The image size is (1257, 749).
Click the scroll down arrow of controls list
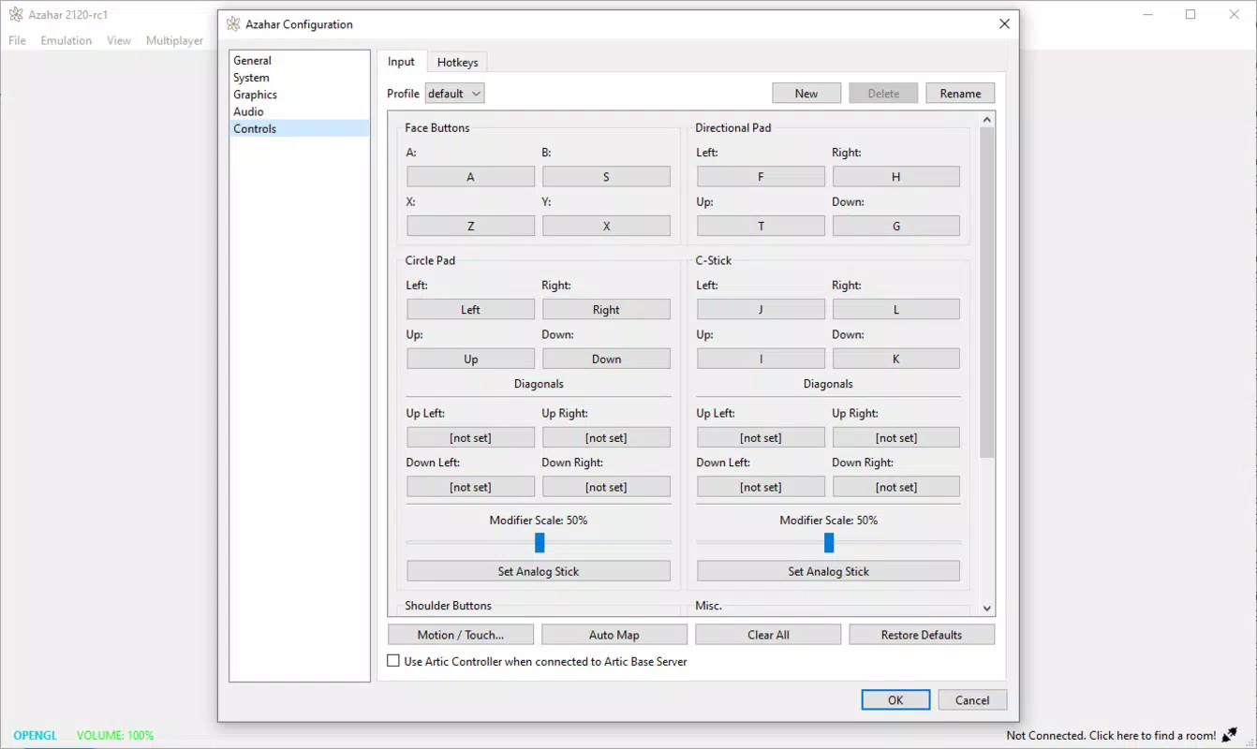point(986,608)
